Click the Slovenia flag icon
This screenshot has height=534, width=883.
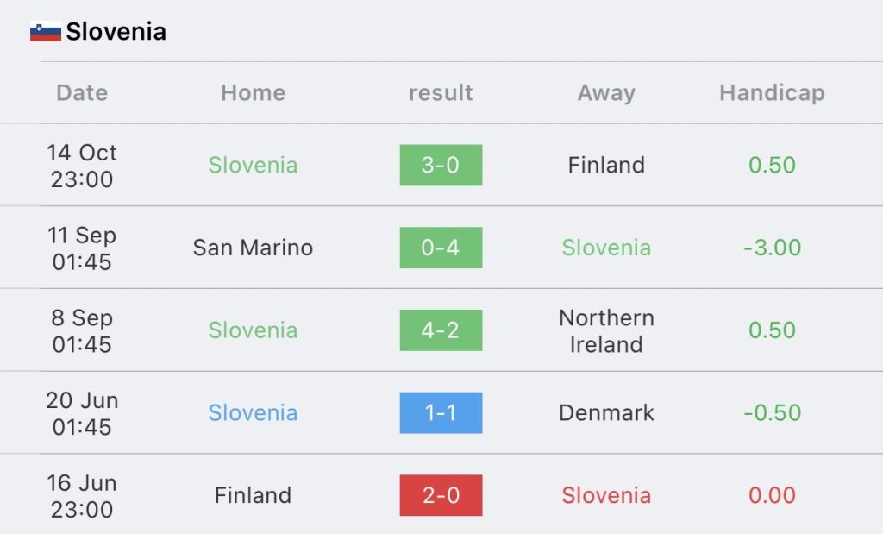tap(46, 32)
